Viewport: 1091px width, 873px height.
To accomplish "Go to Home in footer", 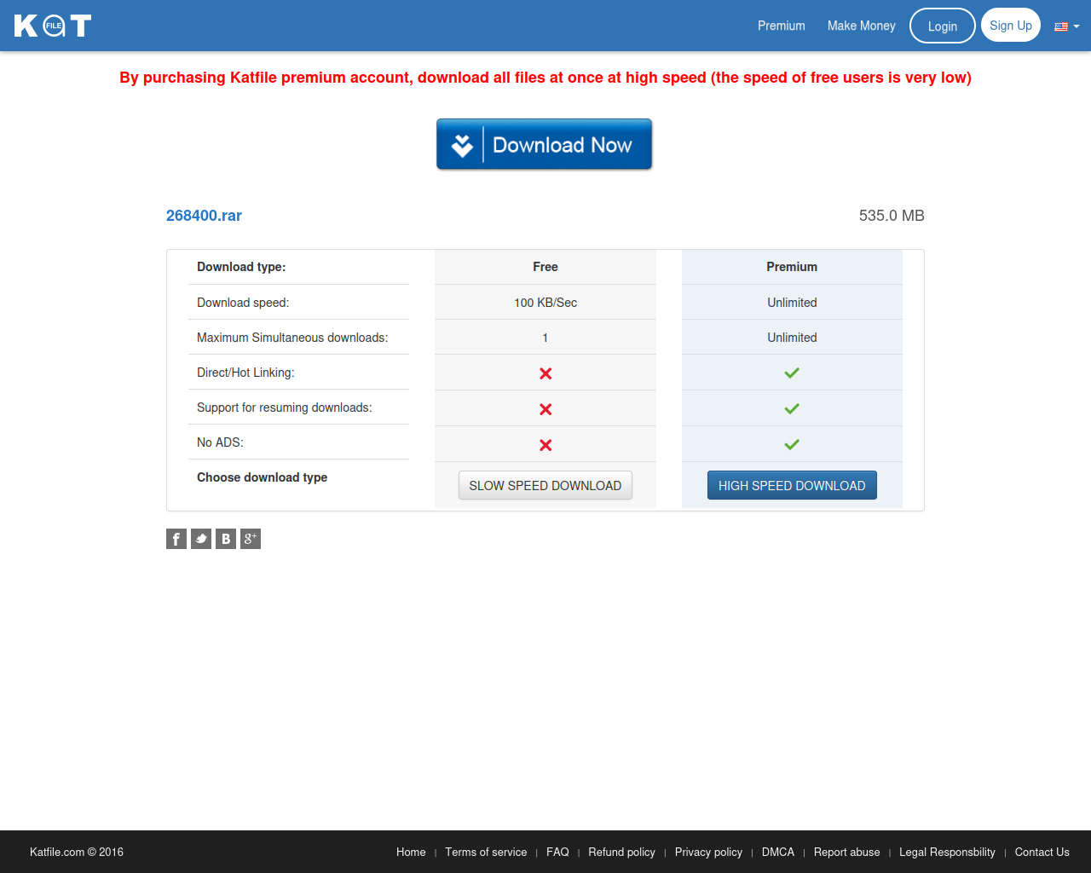I will point(411,852).
